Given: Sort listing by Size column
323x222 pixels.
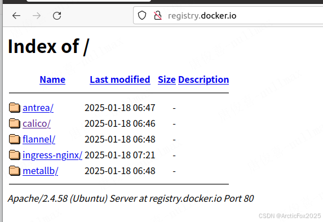Looking at the screenshot, I should pyautogui.click(x=167, y=79).
